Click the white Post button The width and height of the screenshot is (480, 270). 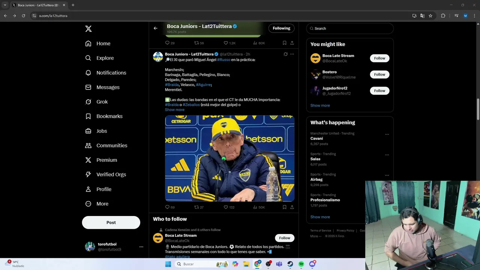(x=111, y=222)
